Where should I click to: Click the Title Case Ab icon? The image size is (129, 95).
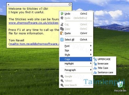coord(95,68)
